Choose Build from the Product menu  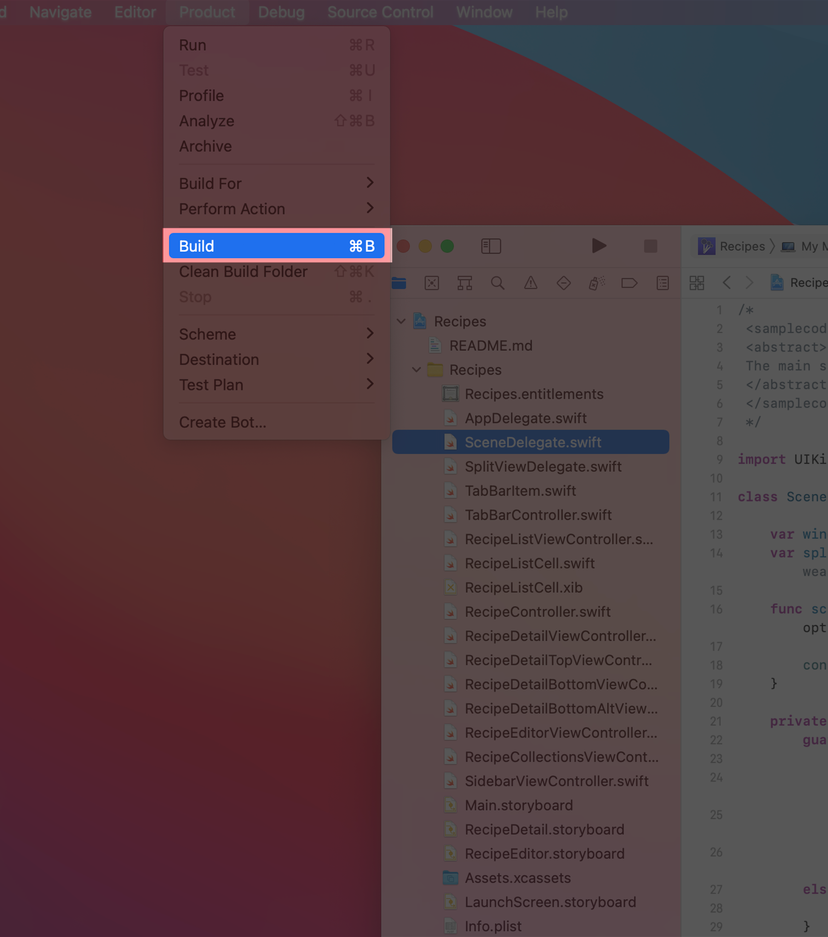pos(277,246)
